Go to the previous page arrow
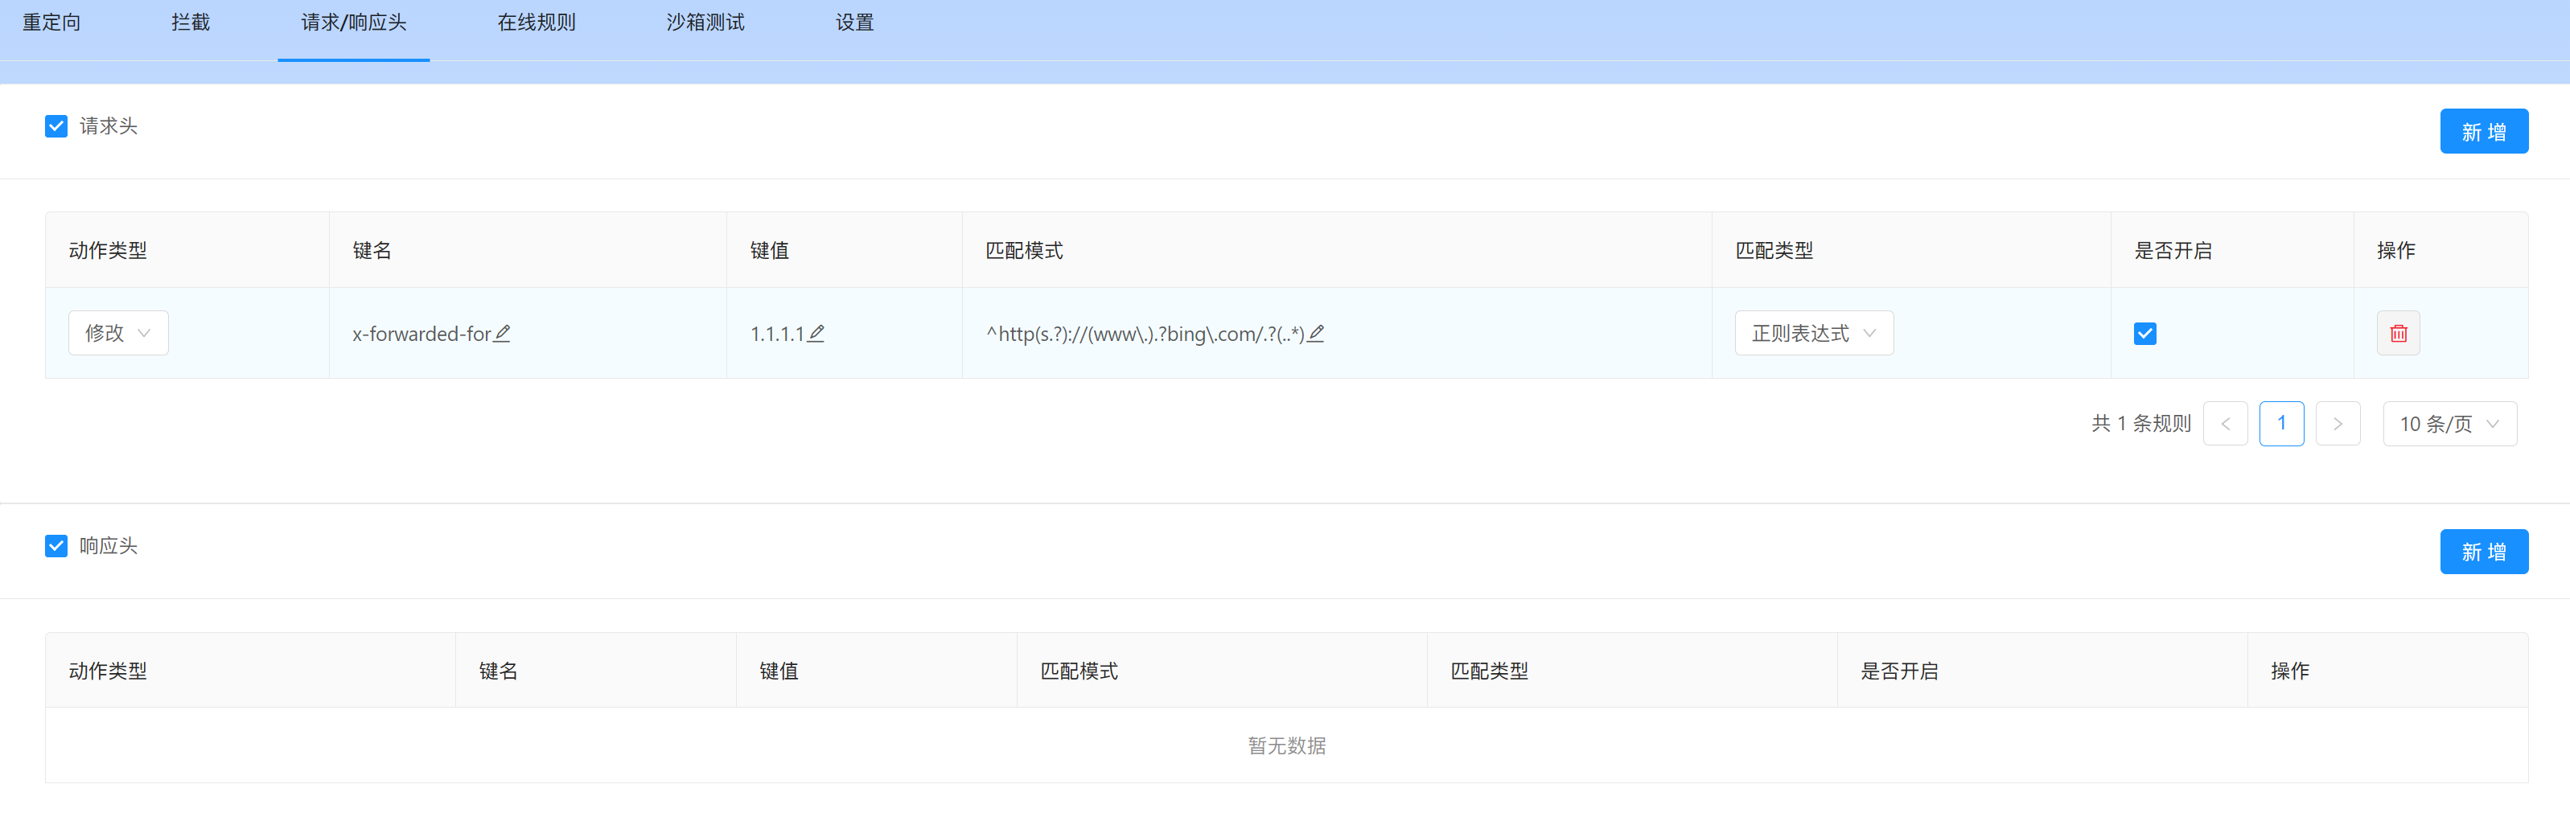Image resolution: width=2570 pixels, height=813 pixels. (x=2225, y=424)
